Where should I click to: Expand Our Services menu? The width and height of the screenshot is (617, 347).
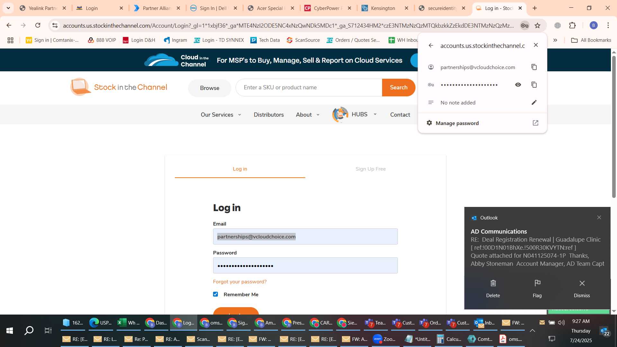[x=221, y=115]
